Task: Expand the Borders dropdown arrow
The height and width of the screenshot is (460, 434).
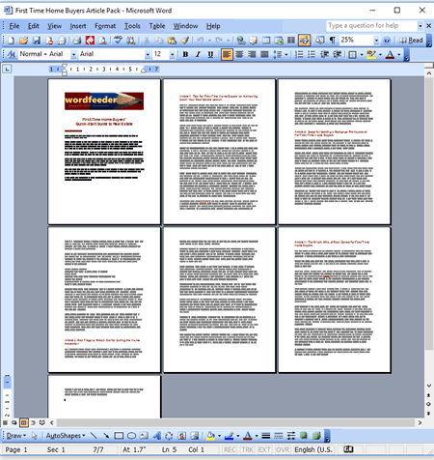Action: coord(362,54)
